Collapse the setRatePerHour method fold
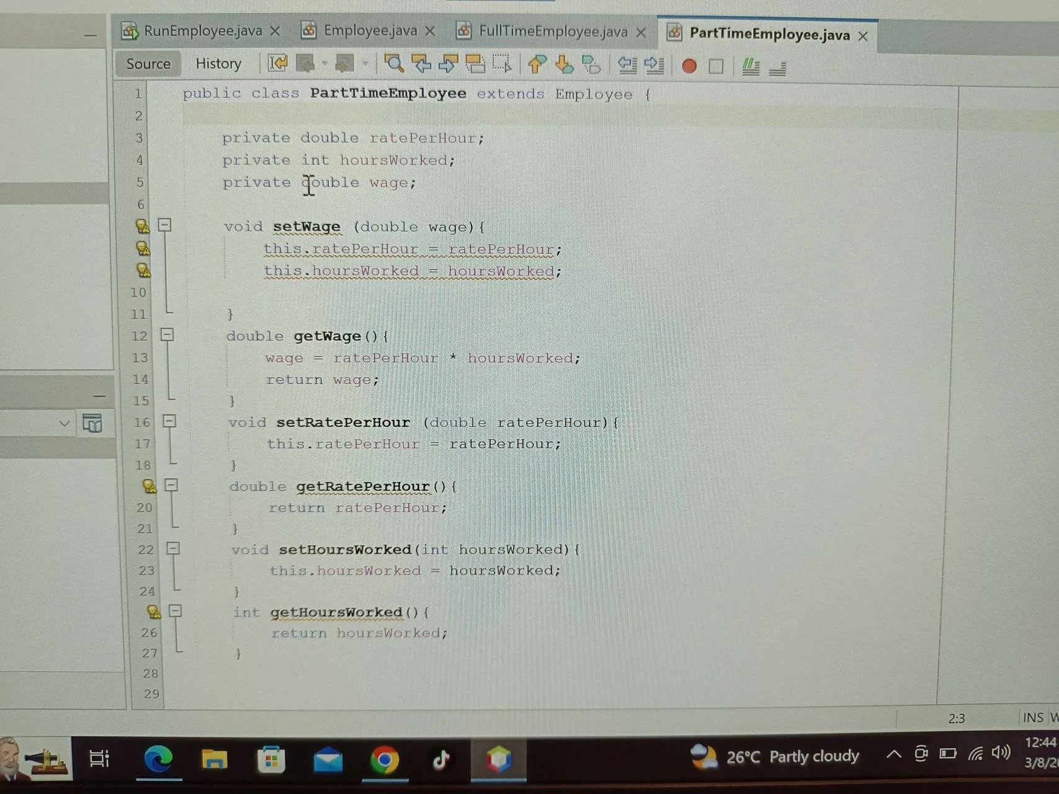 point(169,421)
